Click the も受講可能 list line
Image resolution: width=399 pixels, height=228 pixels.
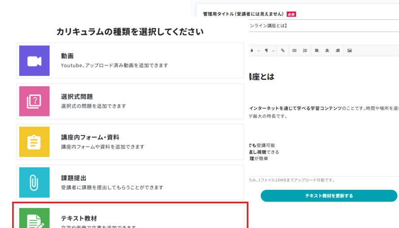(262, 145)
